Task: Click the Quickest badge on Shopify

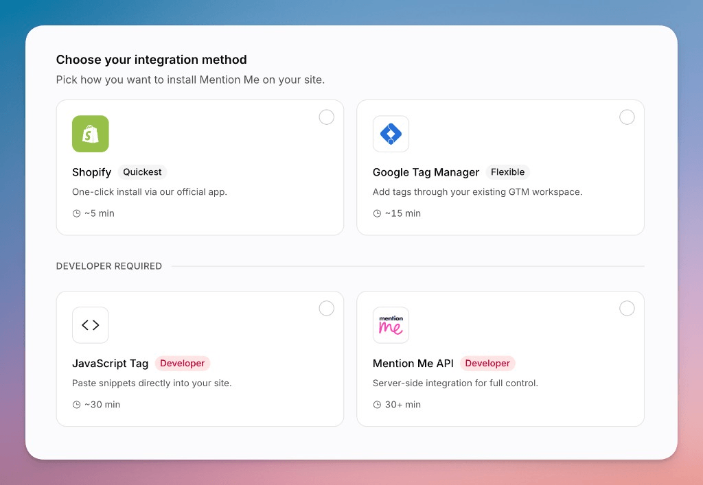Action: coord(142,172)
